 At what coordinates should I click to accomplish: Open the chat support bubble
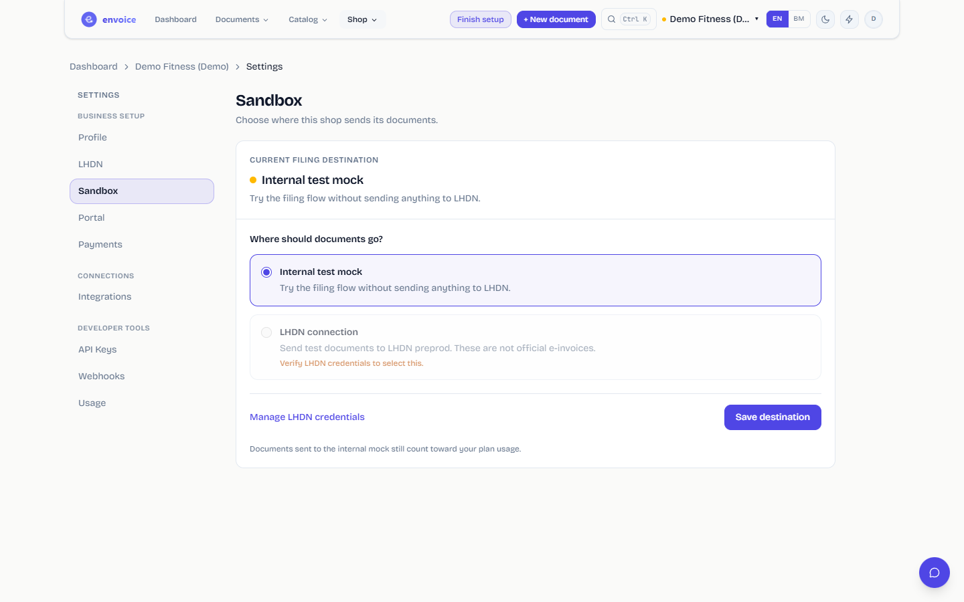[x=935, y=573]
